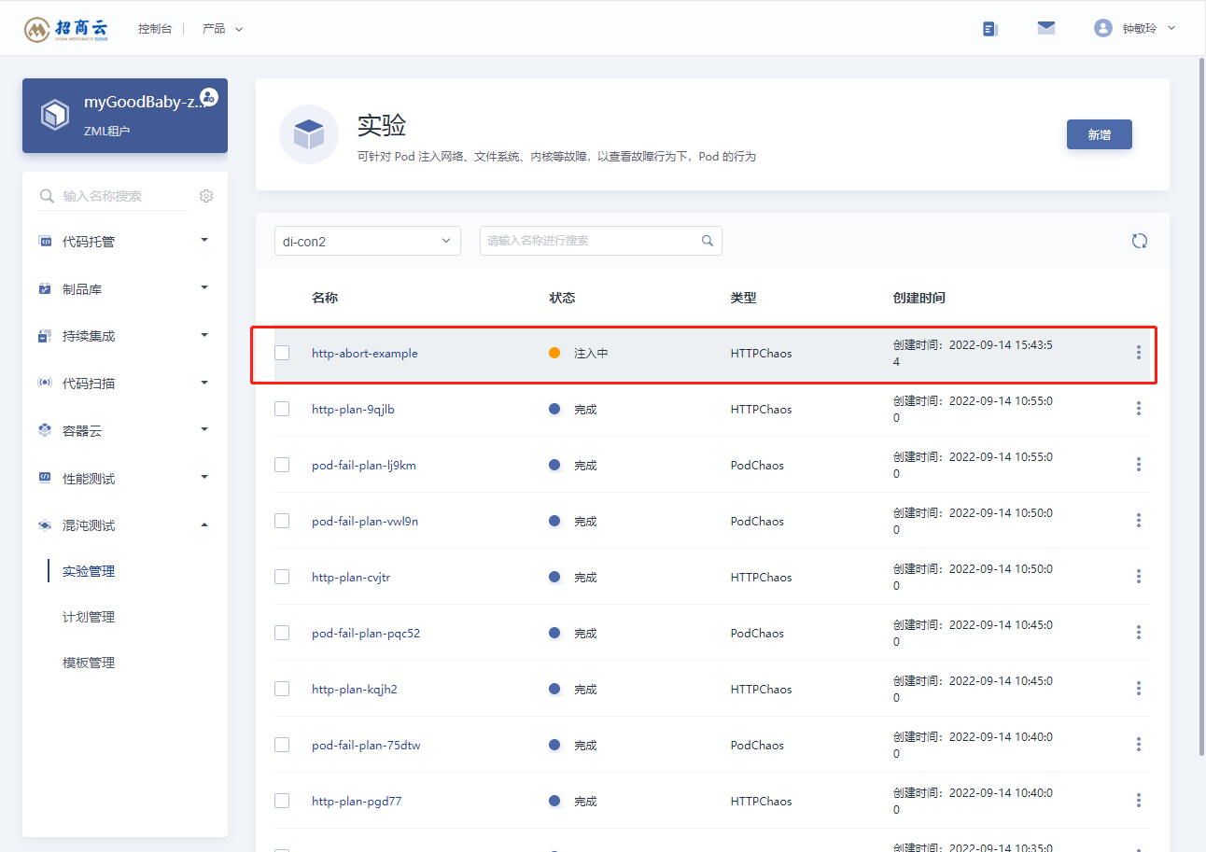Image resolution: width=1206 pixels, height=852 pixels.
Task: Click the 持续集成 icon
Action: [45, 336]
